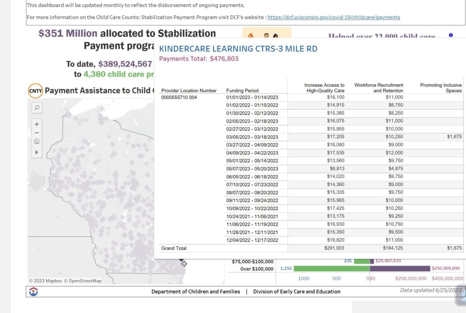The width and height of the screenshot is (466, 313).
Task: Zoom out on the Wisconsin map
Action: (x=37, y=133)
